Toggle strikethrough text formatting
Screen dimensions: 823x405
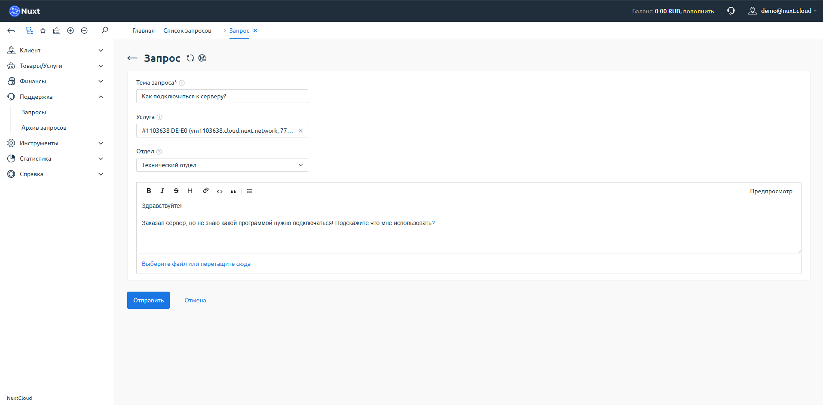[x=176, y=191]
